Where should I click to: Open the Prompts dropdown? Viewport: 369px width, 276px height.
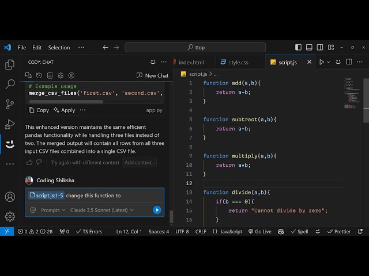coord(52,210)
